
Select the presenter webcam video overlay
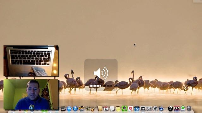[x=31, y=94]
